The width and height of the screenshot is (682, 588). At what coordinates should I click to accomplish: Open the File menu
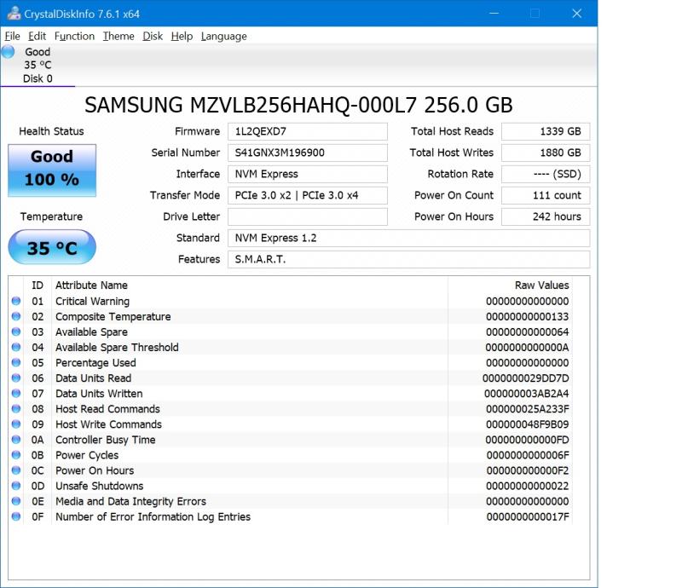[12, 37]
